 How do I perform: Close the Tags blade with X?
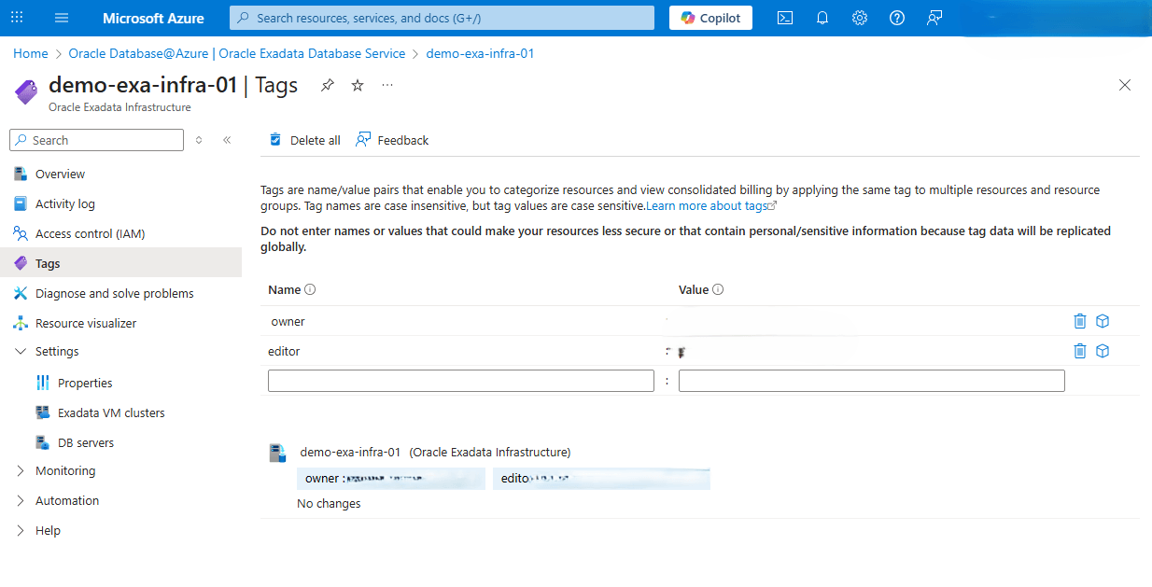click(1125, 85)
